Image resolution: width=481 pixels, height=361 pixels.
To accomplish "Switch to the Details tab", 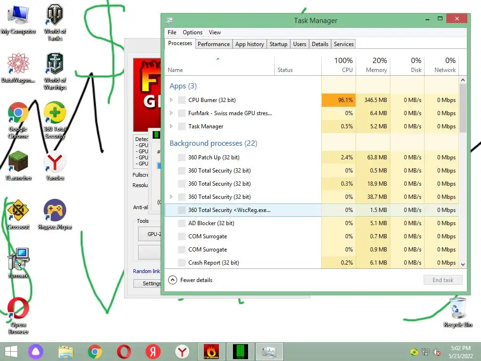I will click(320, 44).
